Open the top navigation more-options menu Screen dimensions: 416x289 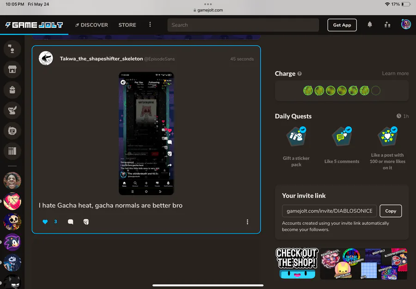click(x=150, y=25)
